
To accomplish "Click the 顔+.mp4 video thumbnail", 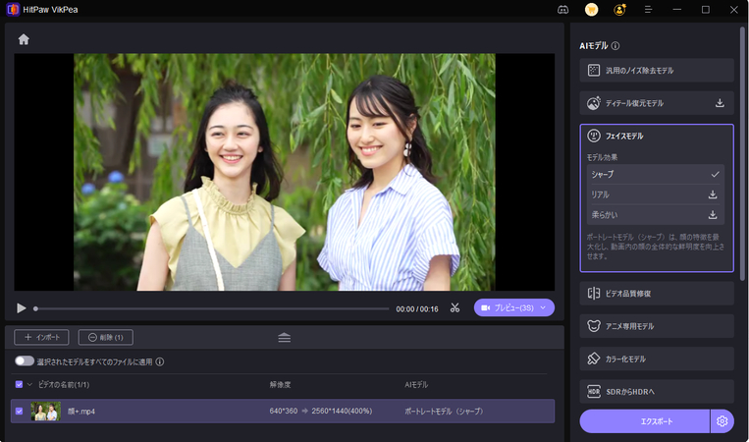I will [x=46, y=411].
